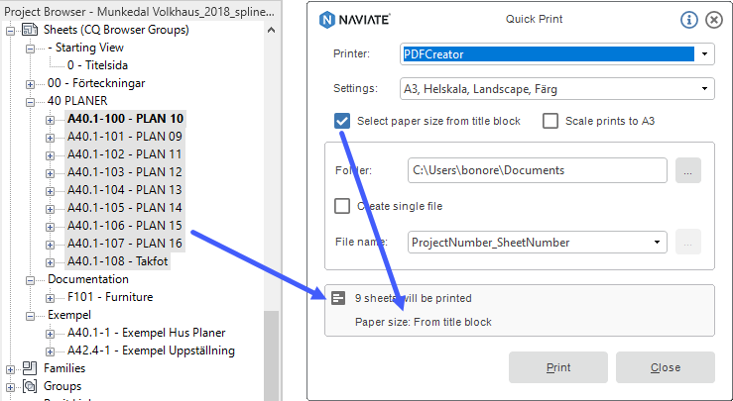Open the Quick Print info icon
Image resolution: width=733 pixels, height=401 pixels.
pyautogui.click(x=689, y=20)
